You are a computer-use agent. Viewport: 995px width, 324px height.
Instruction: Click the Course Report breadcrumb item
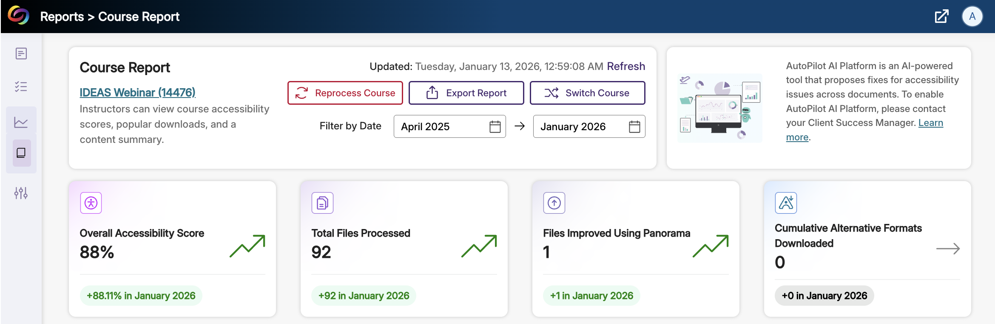click(138, 17)
